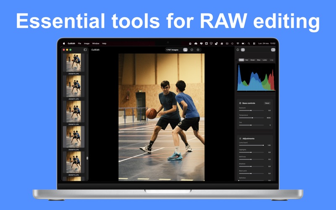This screenshot has height=210, width=336.
Task: Open the CullEdit application menu
Action: 71,44
